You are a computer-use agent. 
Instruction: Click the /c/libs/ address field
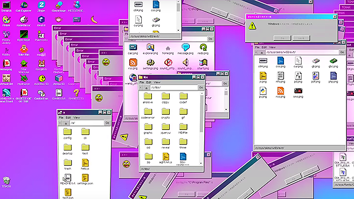[x=173, y=87]
